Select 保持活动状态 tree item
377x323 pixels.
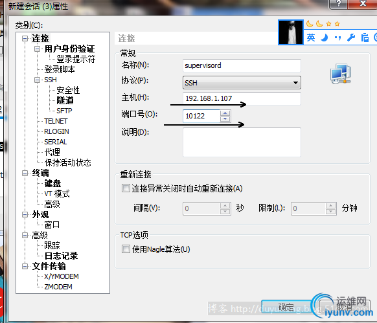67,162
